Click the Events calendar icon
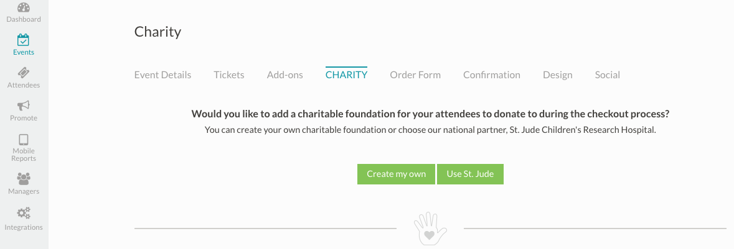 click(x=24, y=40)
